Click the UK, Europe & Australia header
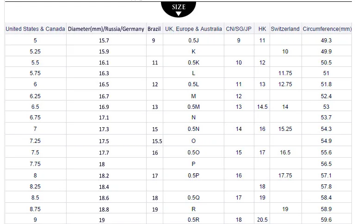 click(193, 29)
